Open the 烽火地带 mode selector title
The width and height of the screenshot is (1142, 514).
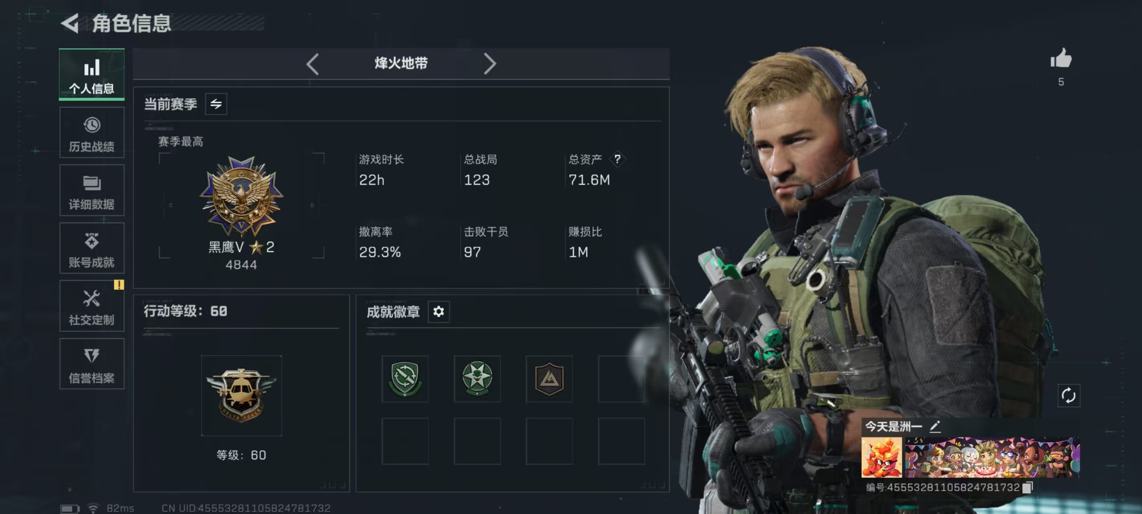[x=401, y=63]
